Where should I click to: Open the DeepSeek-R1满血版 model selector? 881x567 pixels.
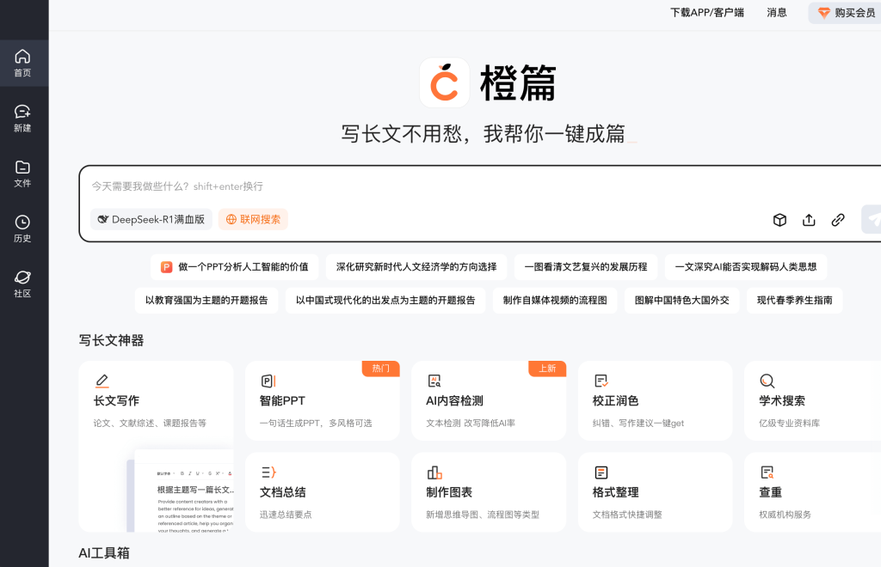pos(151,219)
